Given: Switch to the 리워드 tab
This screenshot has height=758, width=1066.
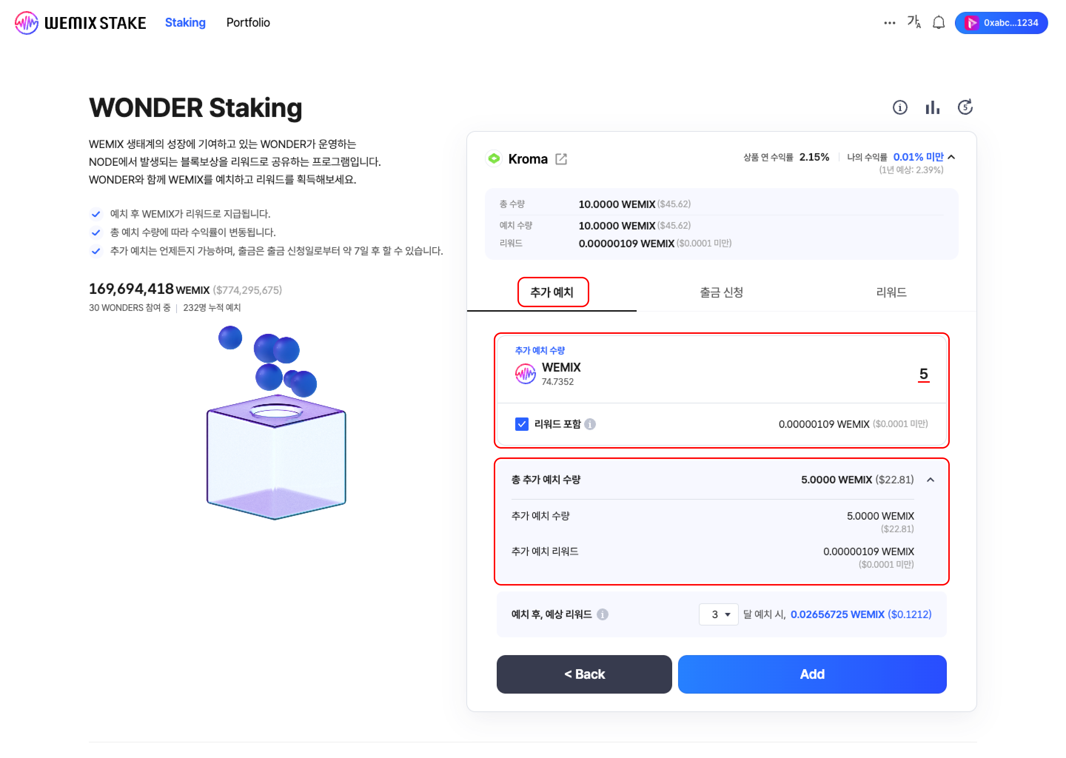Looking at the screenshot, I should [891, 292].
